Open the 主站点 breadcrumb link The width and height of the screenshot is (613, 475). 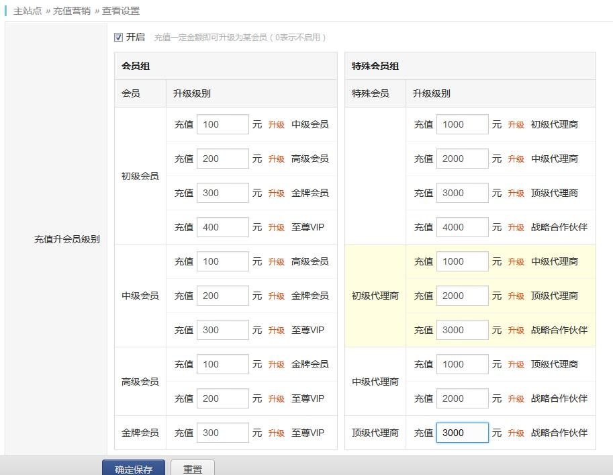(28, 11)
